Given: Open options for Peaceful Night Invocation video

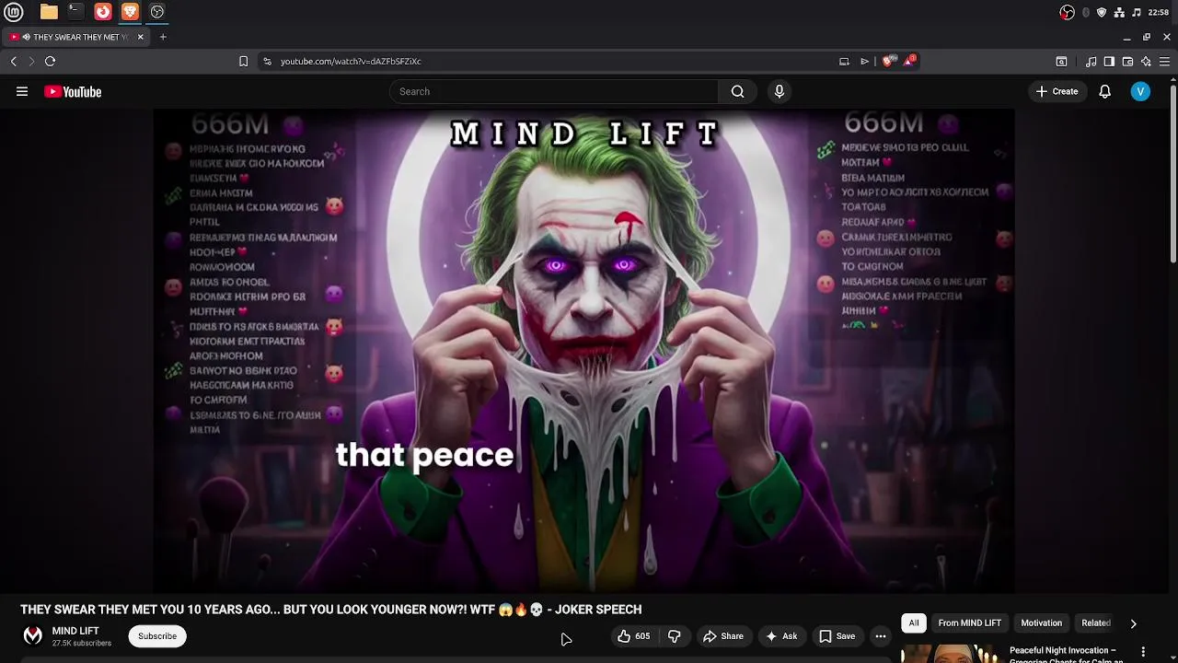Looking at the screenshot, I should click(1143, 652).
